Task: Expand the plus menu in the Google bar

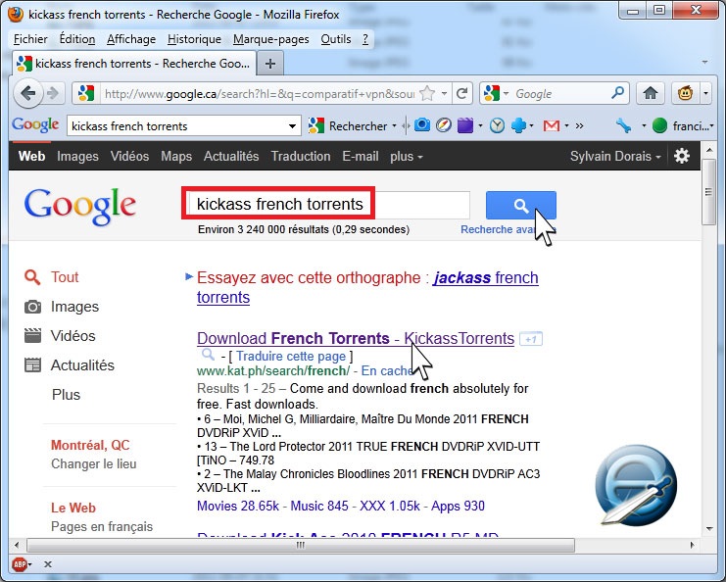Action: point(406,157)
